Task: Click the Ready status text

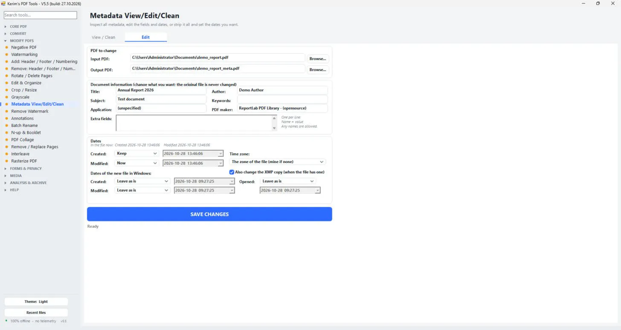Action: 93,227
